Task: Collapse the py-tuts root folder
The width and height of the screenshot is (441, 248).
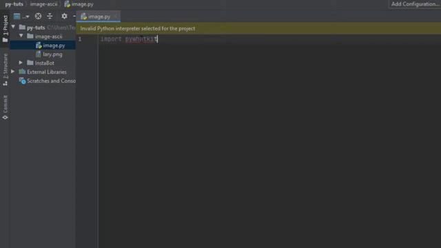Action: 13,28
